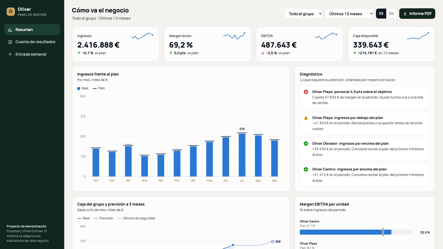443x249 pixels.
Task: Click the green up arrow under Caja disponible
Action: tap(355, 53)
